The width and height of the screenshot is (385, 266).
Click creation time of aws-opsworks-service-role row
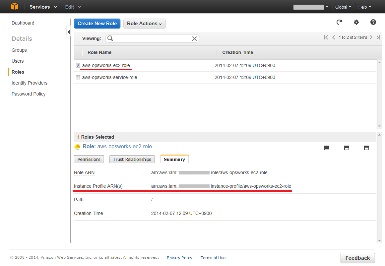point(245,77)
